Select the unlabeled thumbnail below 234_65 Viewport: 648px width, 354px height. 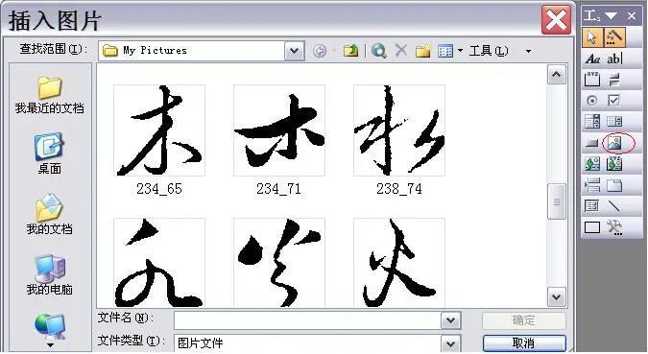click(x=159, y=263)
